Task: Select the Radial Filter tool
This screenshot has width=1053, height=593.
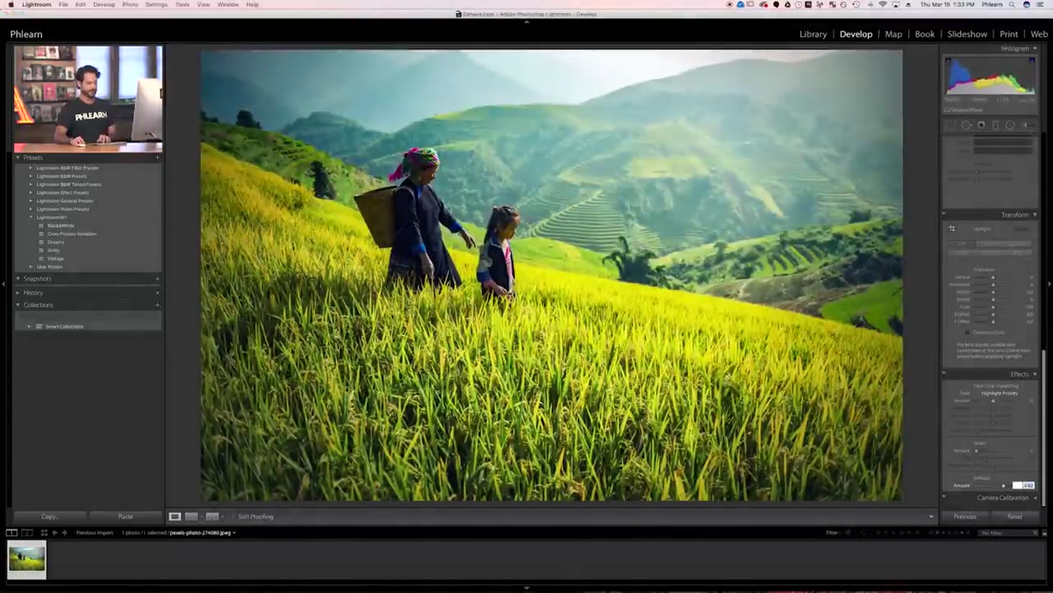Action: [1010, 125]
